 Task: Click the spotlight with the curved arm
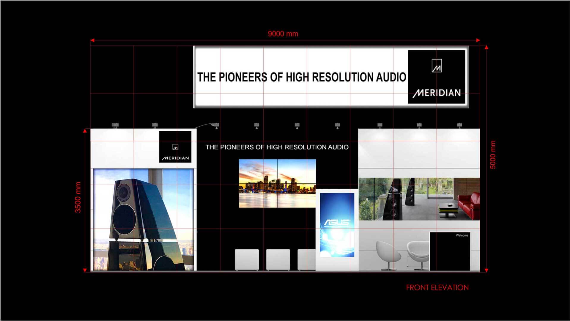[215, 125]
